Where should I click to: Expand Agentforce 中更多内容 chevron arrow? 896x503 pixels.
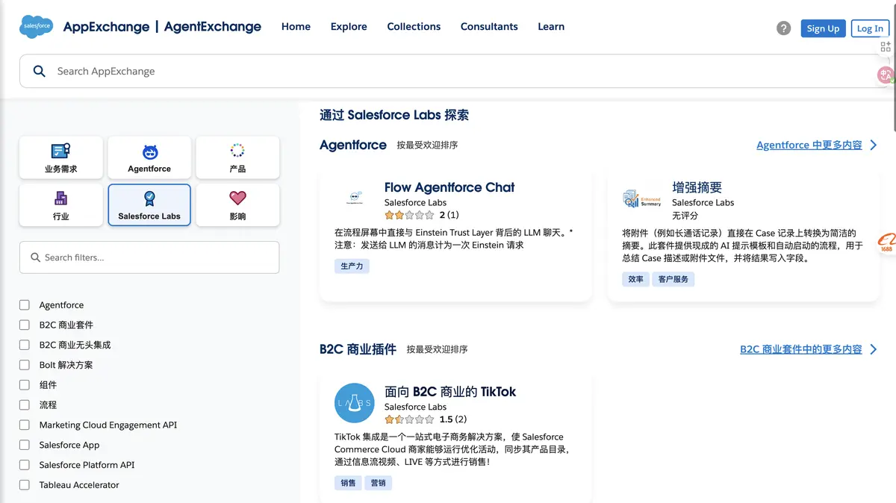click(874, 145)
